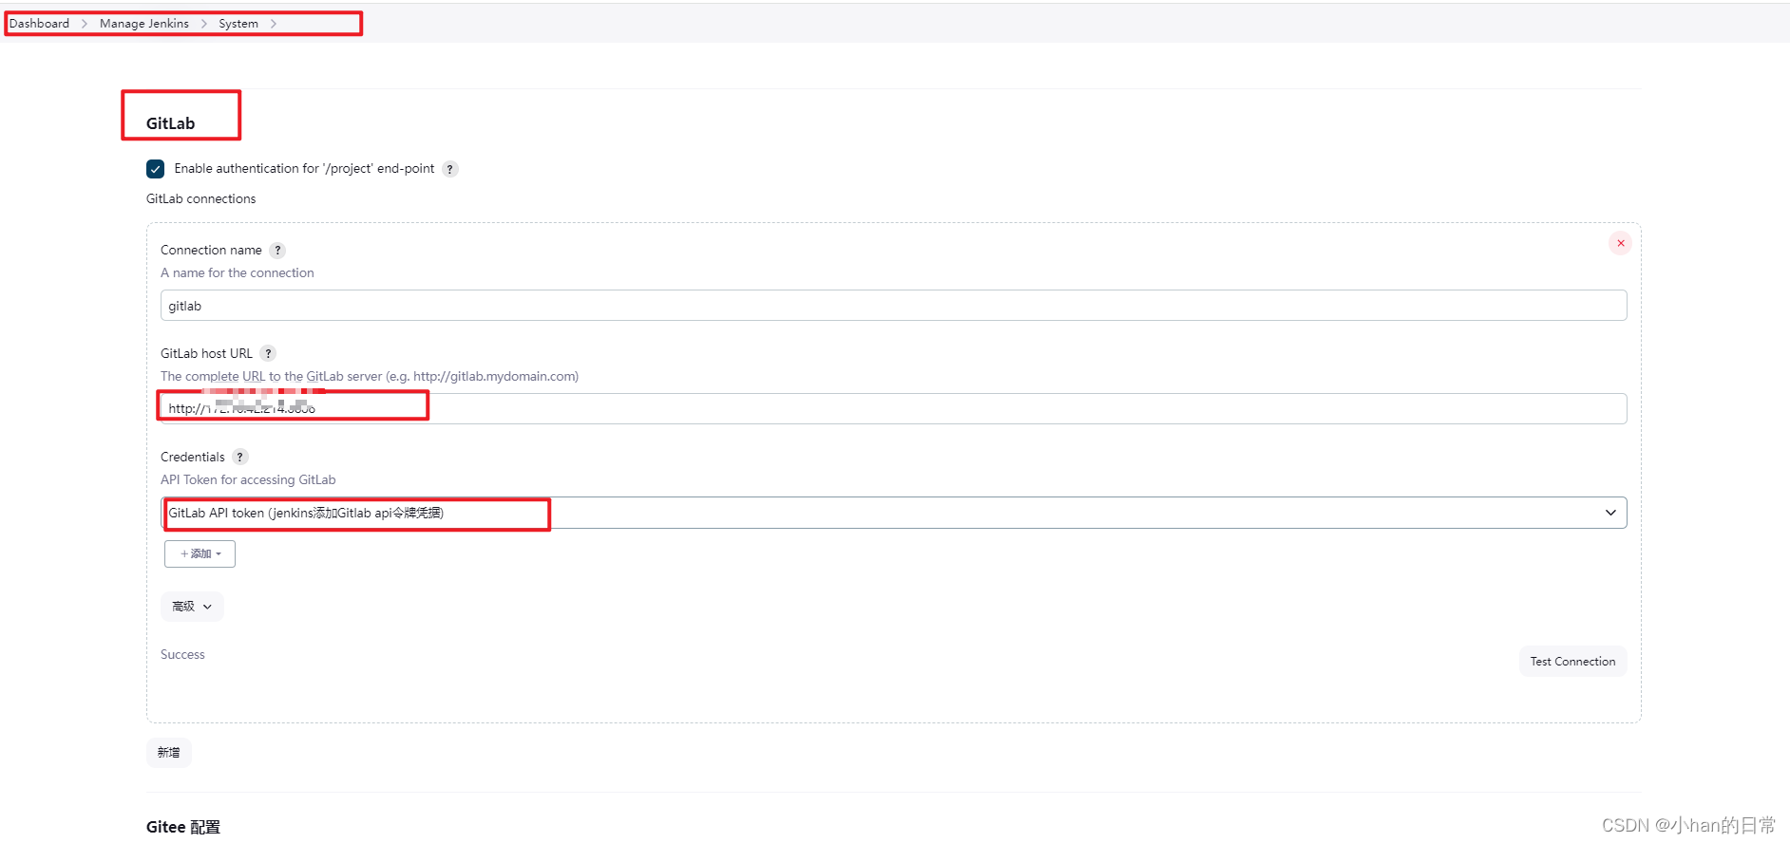
Task: Toggle Enable authentication for '/project' end-point checkbox
Action: [x=156, y=169]
